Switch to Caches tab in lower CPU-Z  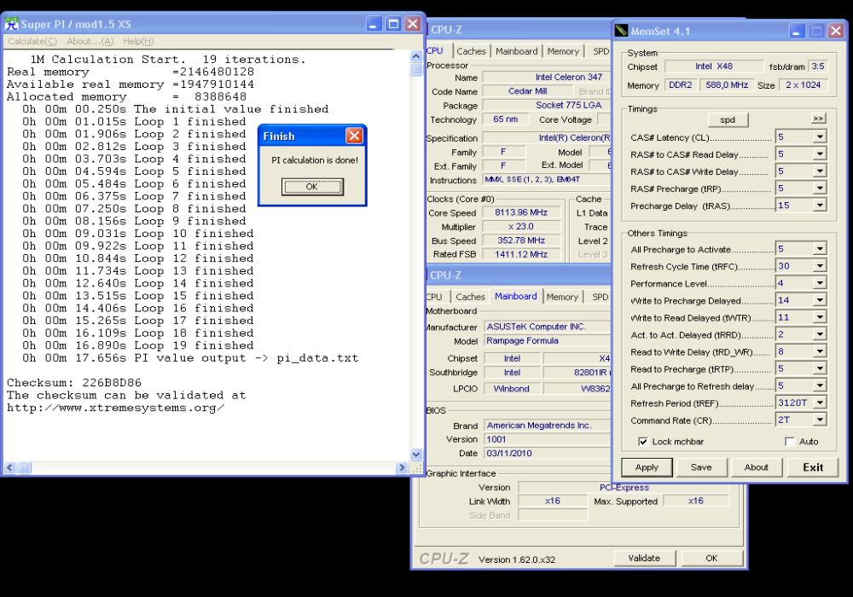(x=470, y=297)
